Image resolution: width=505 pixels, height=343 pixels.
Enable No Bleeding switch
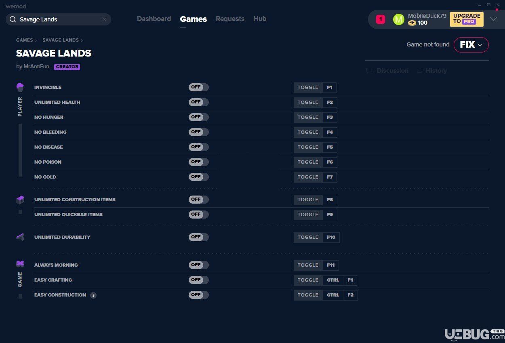(x=198, y=132)
